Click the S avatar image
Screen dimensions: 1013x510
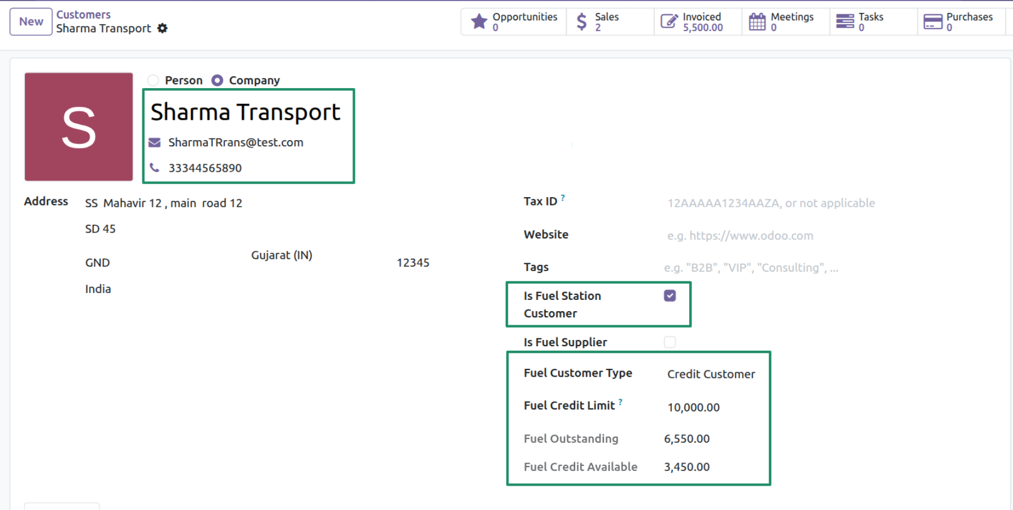coord(79,127)
